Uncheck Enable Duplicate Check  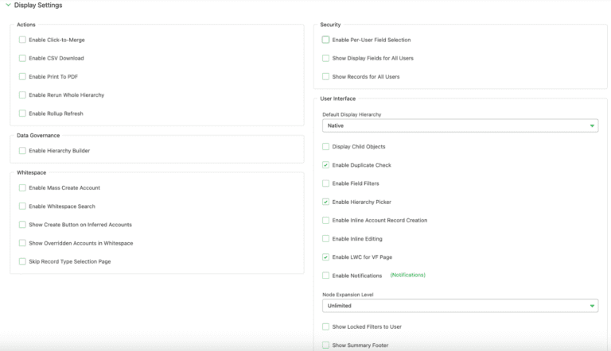(x=325, y=165)
